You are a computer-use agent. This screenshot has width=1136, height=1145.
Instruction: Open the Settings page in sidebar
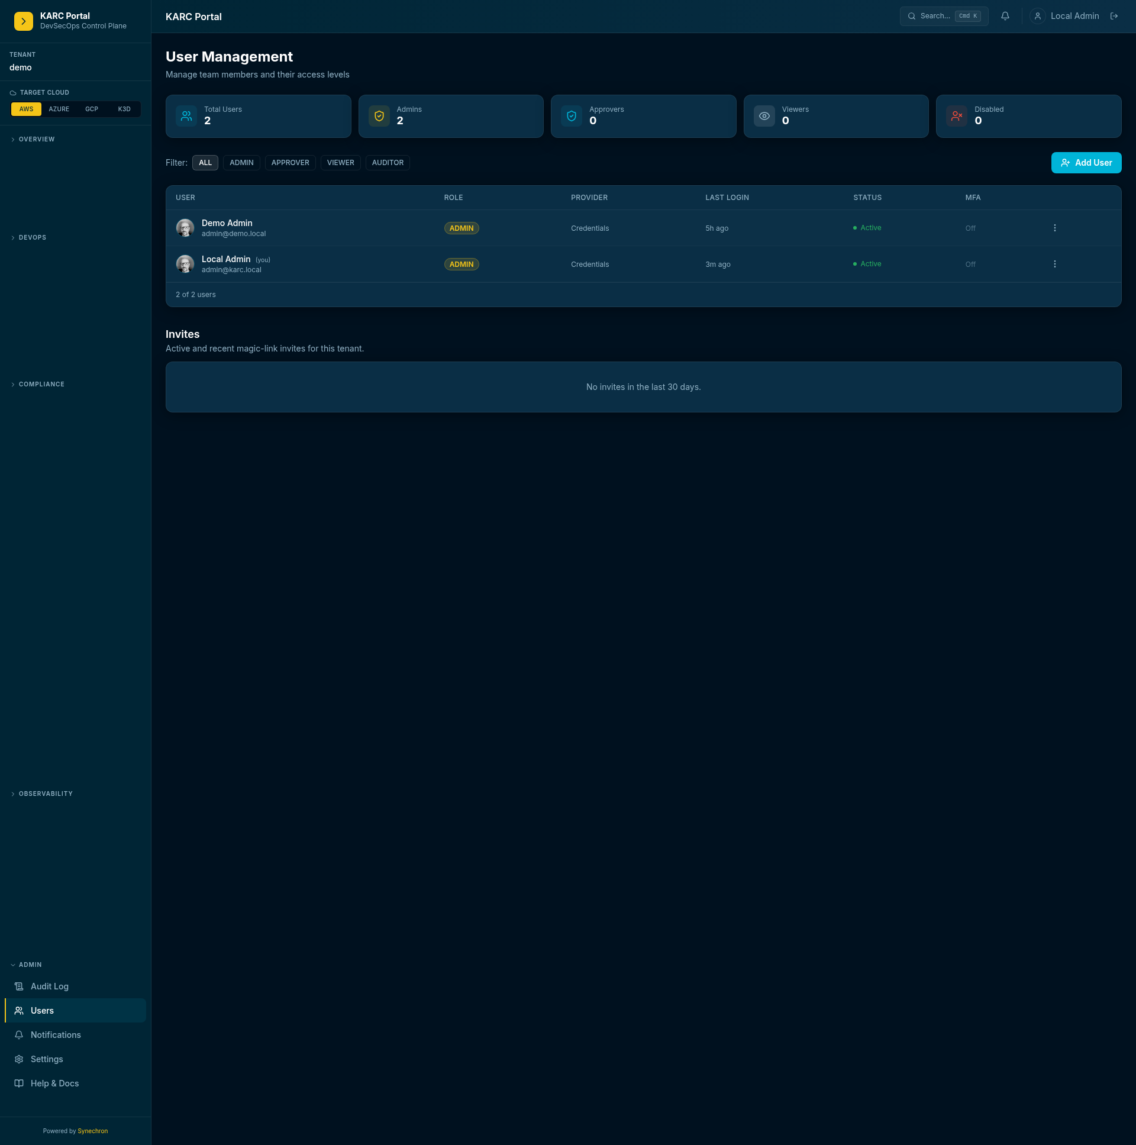tap(75, 1059)
